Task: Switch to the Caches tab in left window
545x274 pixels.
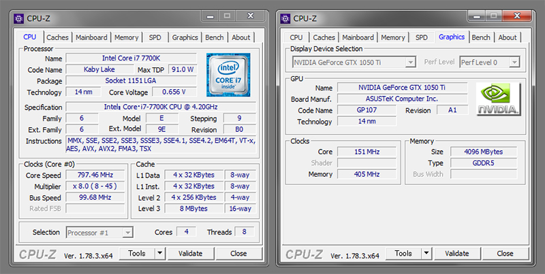Action: pyautogui.click(x=58, y=37)
